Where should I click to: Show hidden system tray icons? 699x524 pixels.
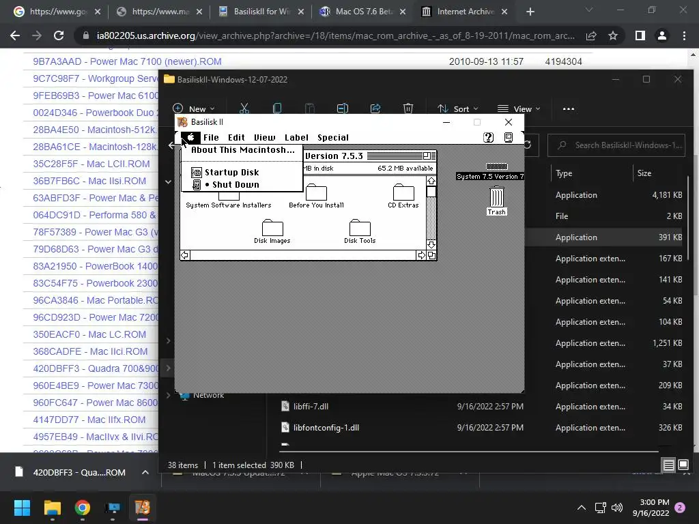(x=582, y=508)
